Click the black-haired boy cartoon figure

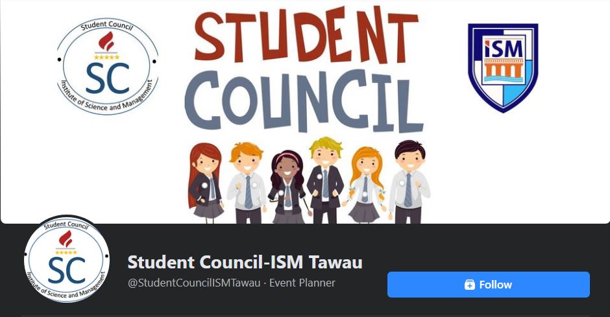point(409,182)
